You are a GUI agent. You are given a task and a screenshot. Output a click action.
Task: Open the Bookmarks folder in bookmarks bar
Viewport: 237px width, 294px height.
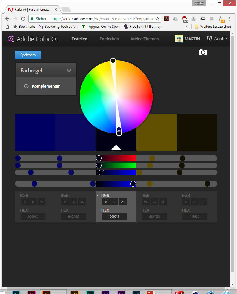(24, 27)
